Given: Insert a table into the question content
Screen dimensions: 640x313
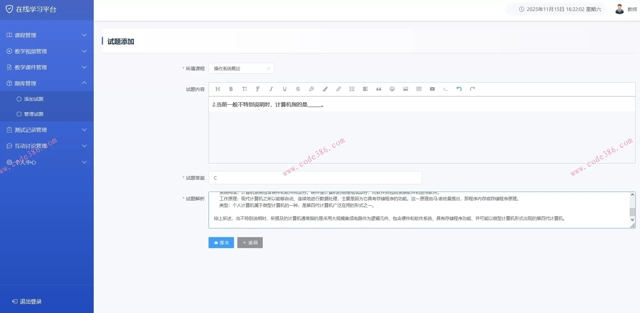Looking at the screenshot, I should tap(419, 89).
